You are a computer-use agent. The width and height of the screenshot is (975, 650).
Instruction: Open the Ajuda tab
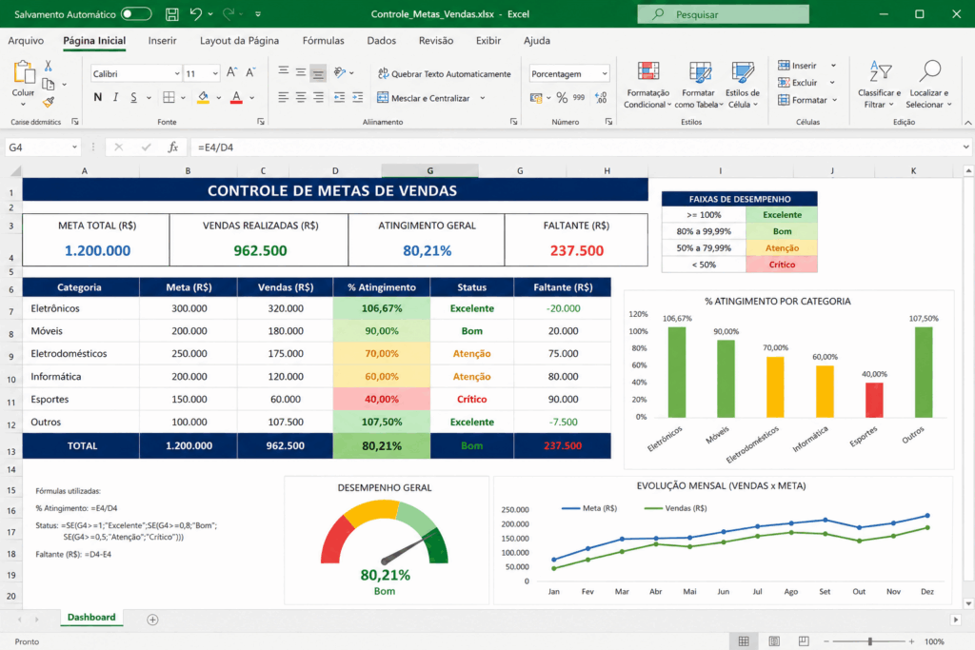pyautogui.click(x=537, y=40)
